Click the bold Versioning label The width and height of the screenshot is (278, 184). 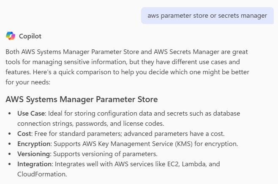pyautogui.click(x=33, y=154)
